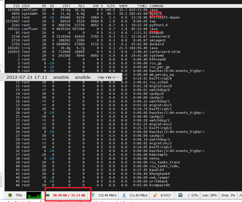Select the kthreadd command text
This screenshot has width=242, height=202.
(x=157, y=59)
